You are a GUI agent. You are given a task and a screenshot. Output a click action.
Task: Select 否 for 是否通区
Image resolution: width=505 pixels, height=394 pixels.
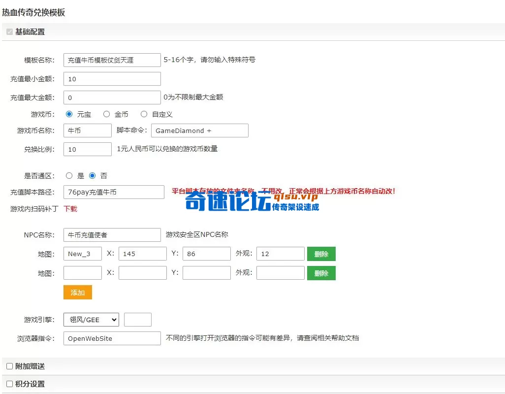[x=93, y=176]
